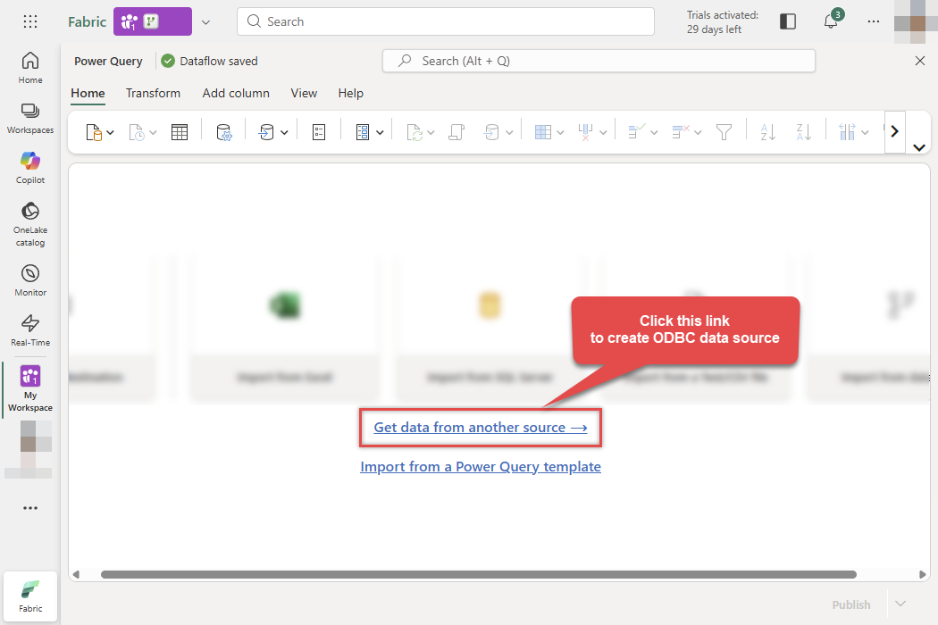Click Get data from another source link
Image resolution: width=938 pixels, height=625 pixels.
480,428
